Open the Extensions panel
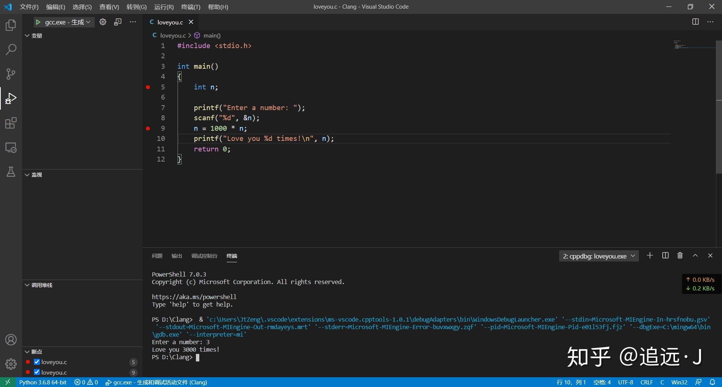 coord(11,123)
